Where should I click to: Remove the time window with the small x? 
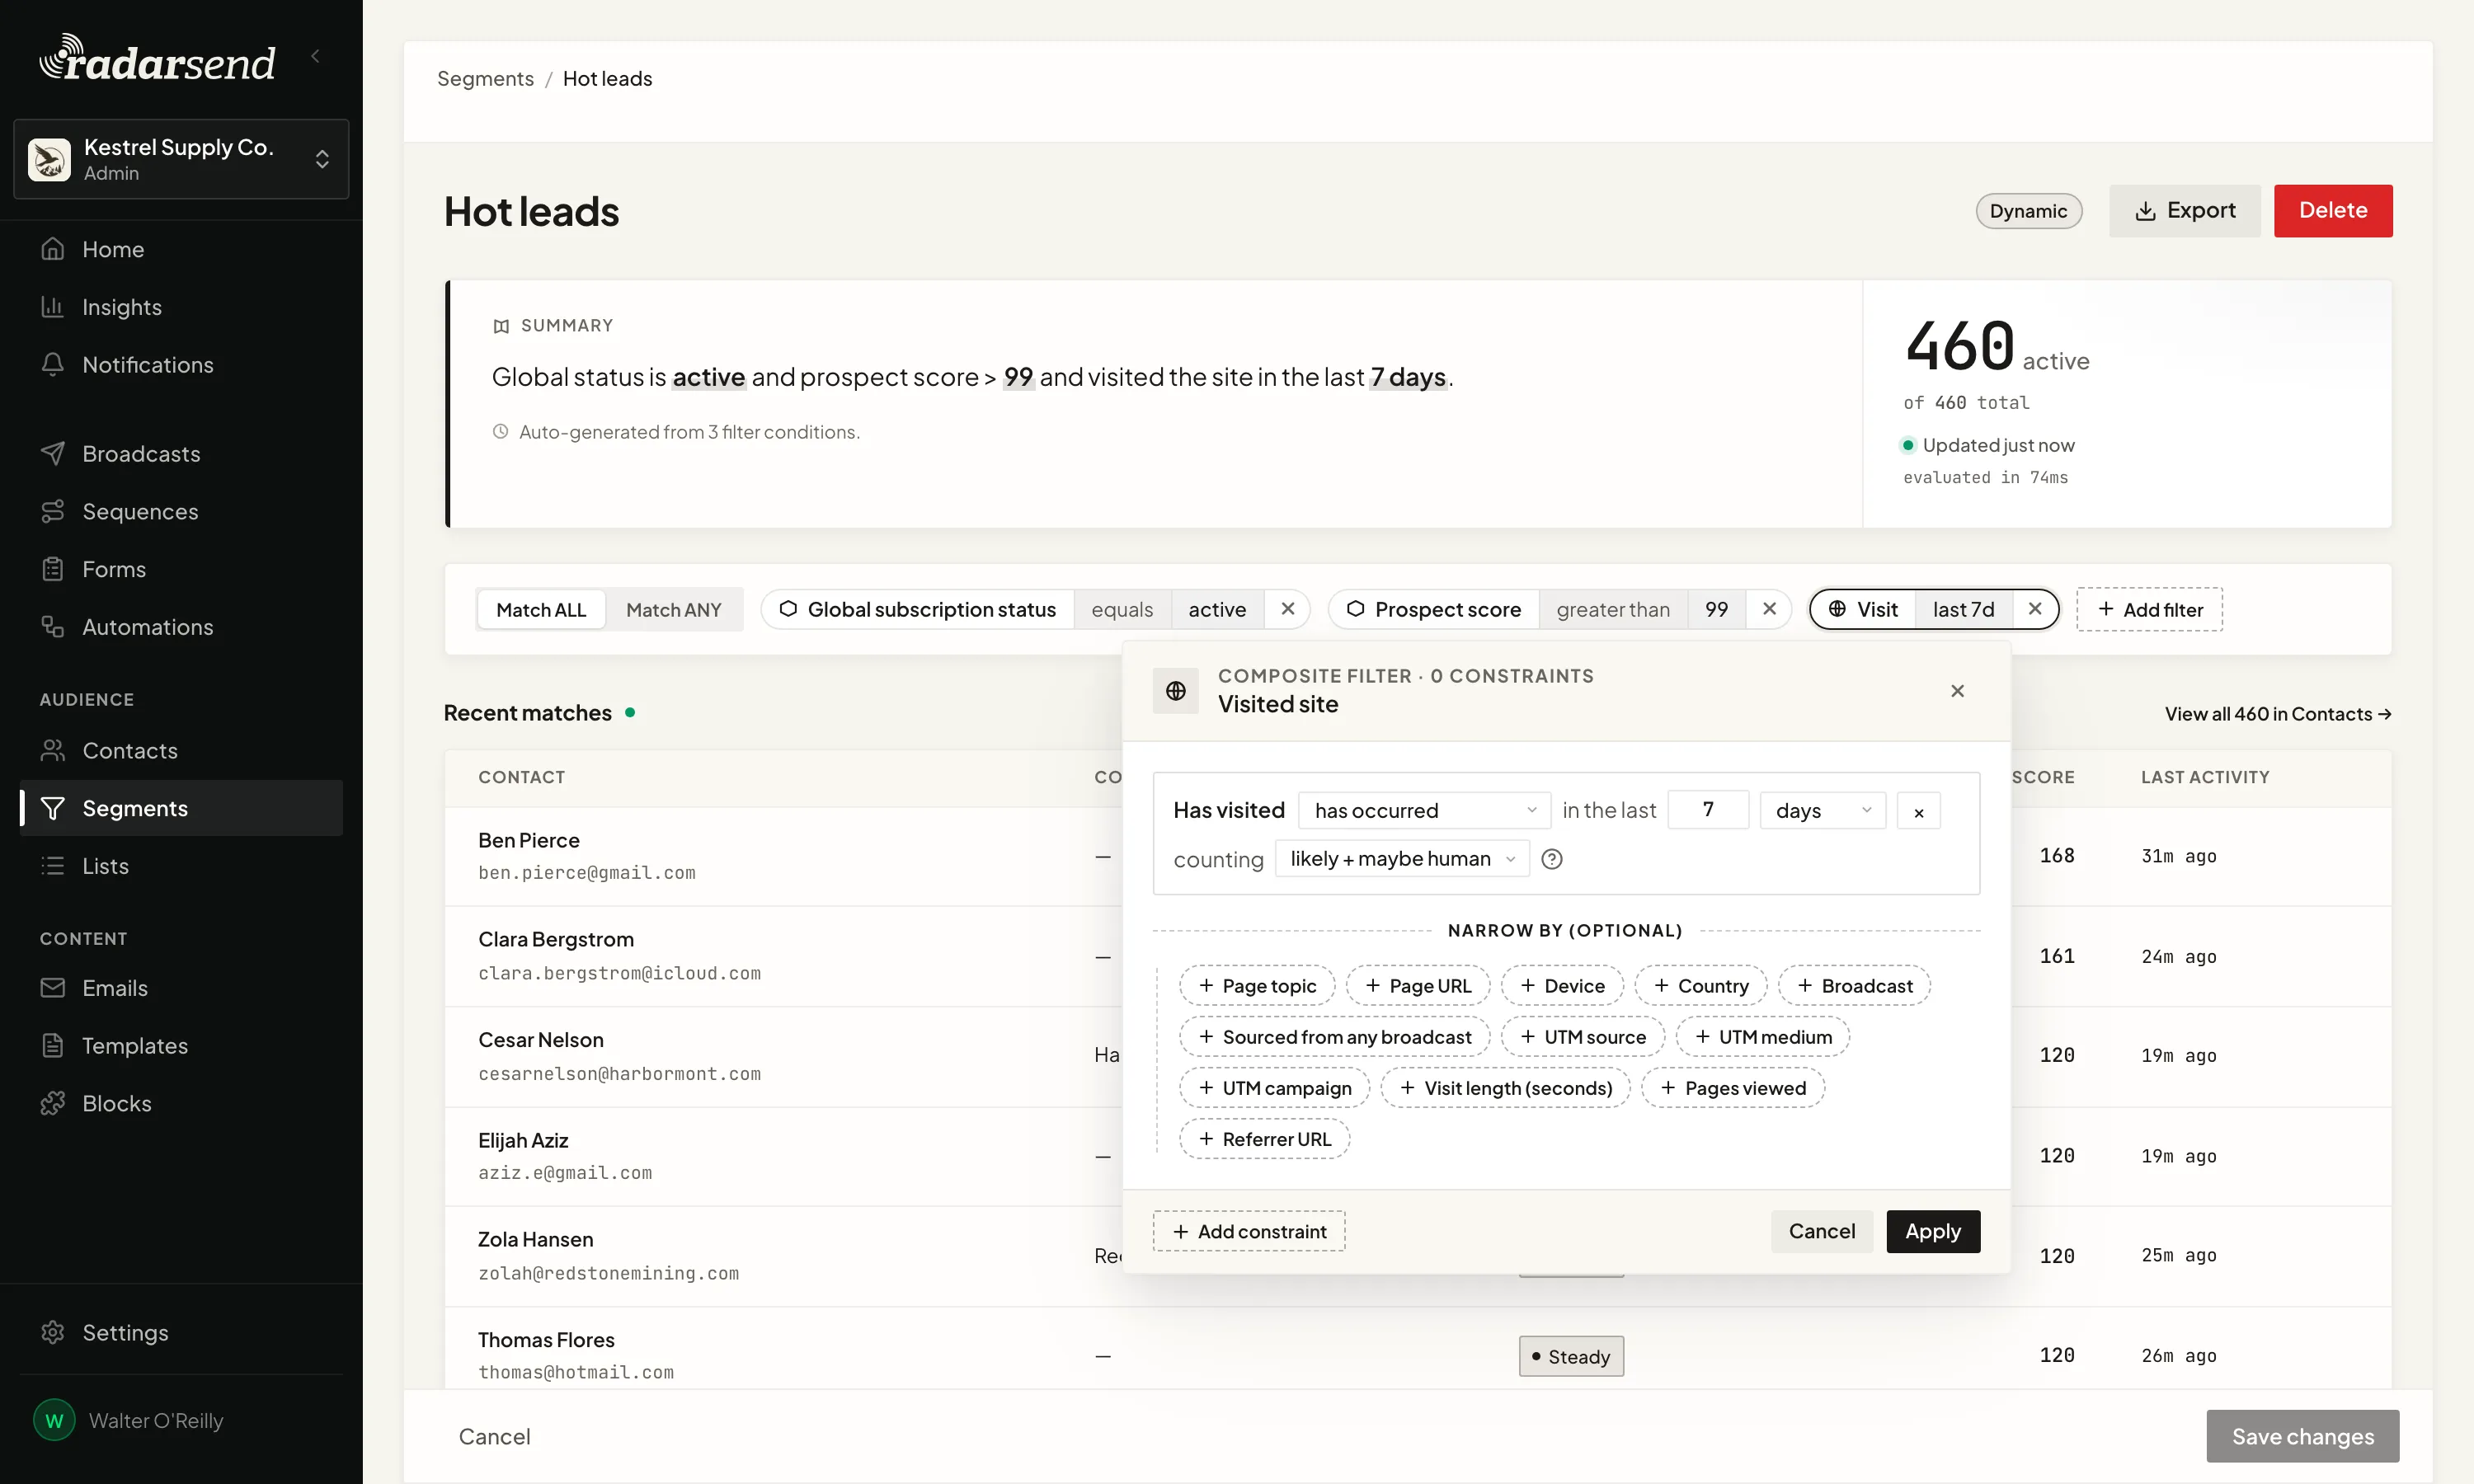pos(1918,811)
